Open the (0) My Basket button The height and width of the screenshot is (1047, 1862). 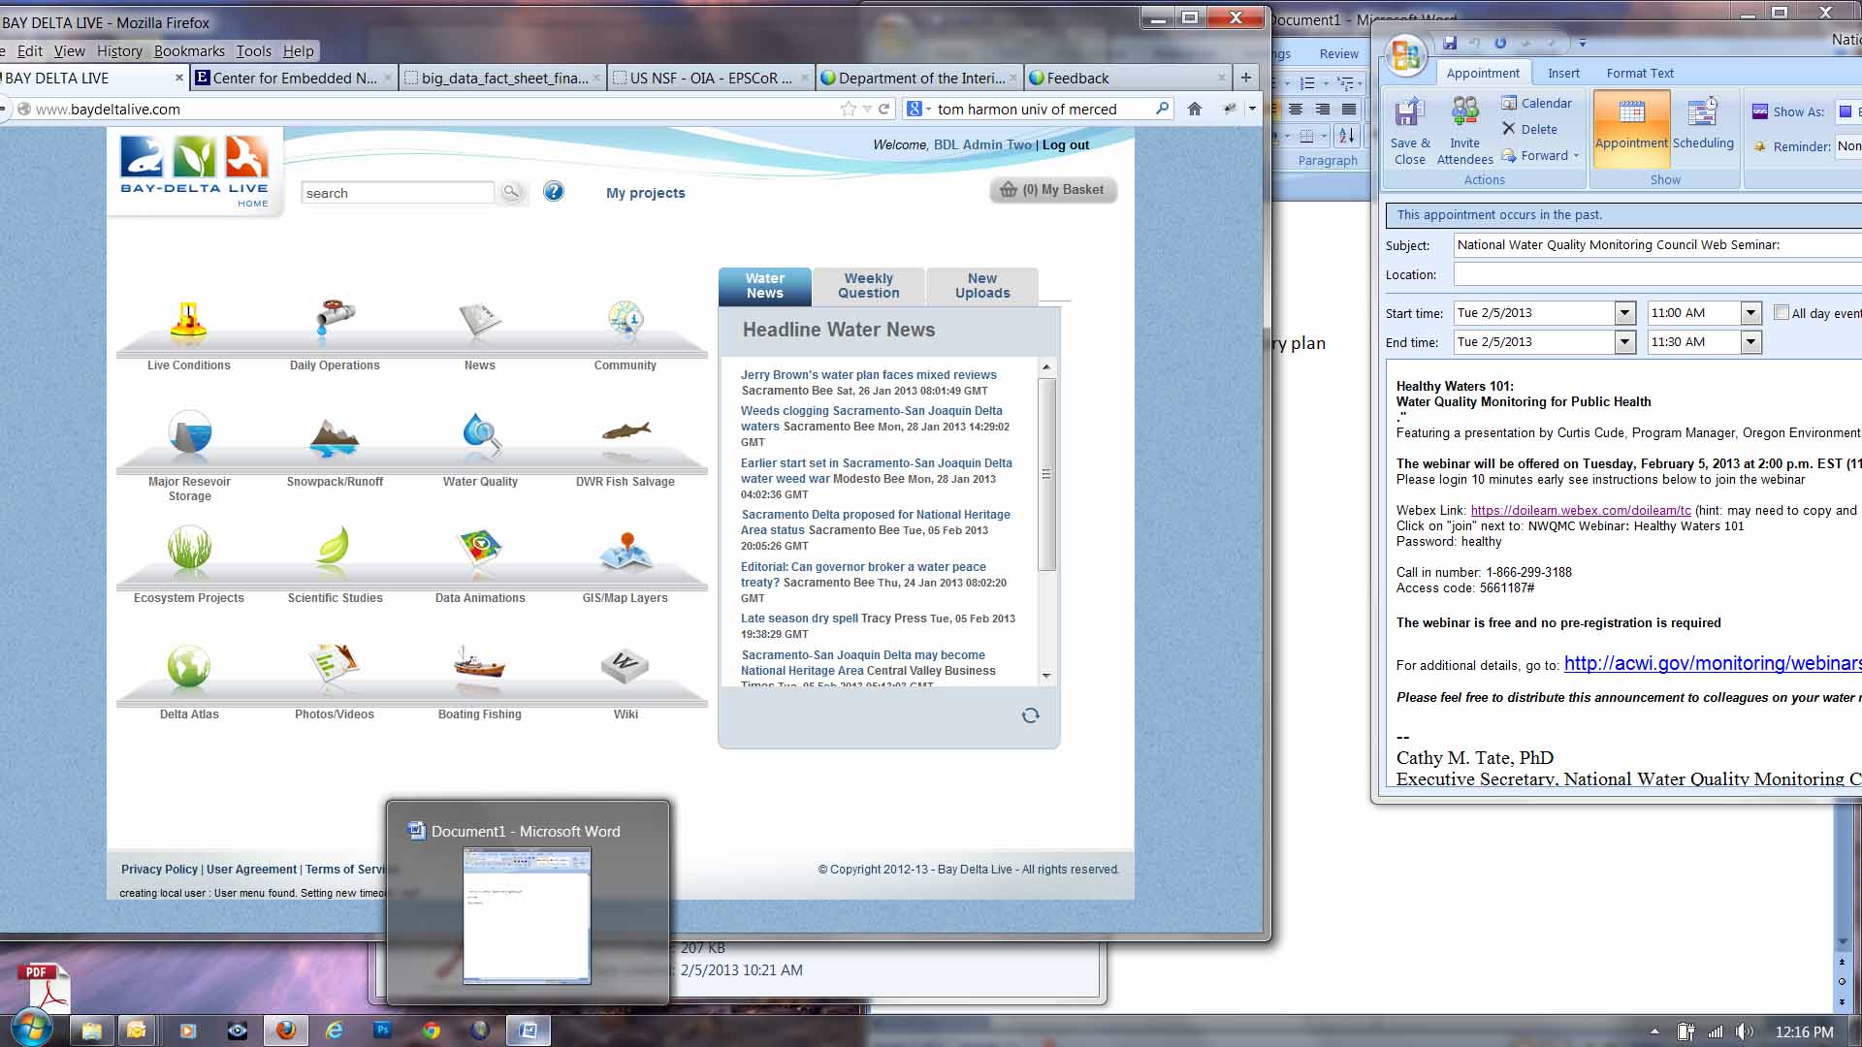coord(1053,190)
